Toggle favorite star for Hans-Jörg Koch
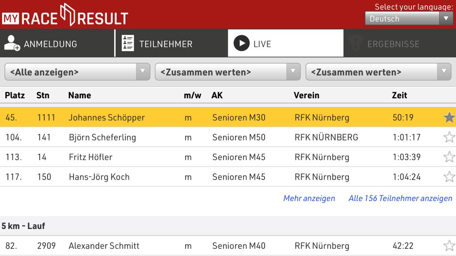Screen dimensions: 456x256 449,176
